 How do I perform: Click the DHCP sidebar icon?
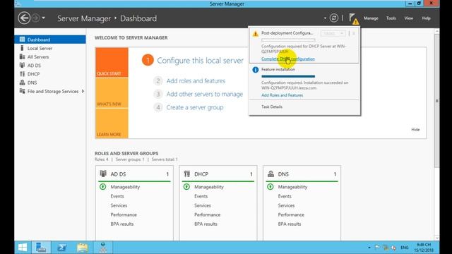(x=22, y=74)
